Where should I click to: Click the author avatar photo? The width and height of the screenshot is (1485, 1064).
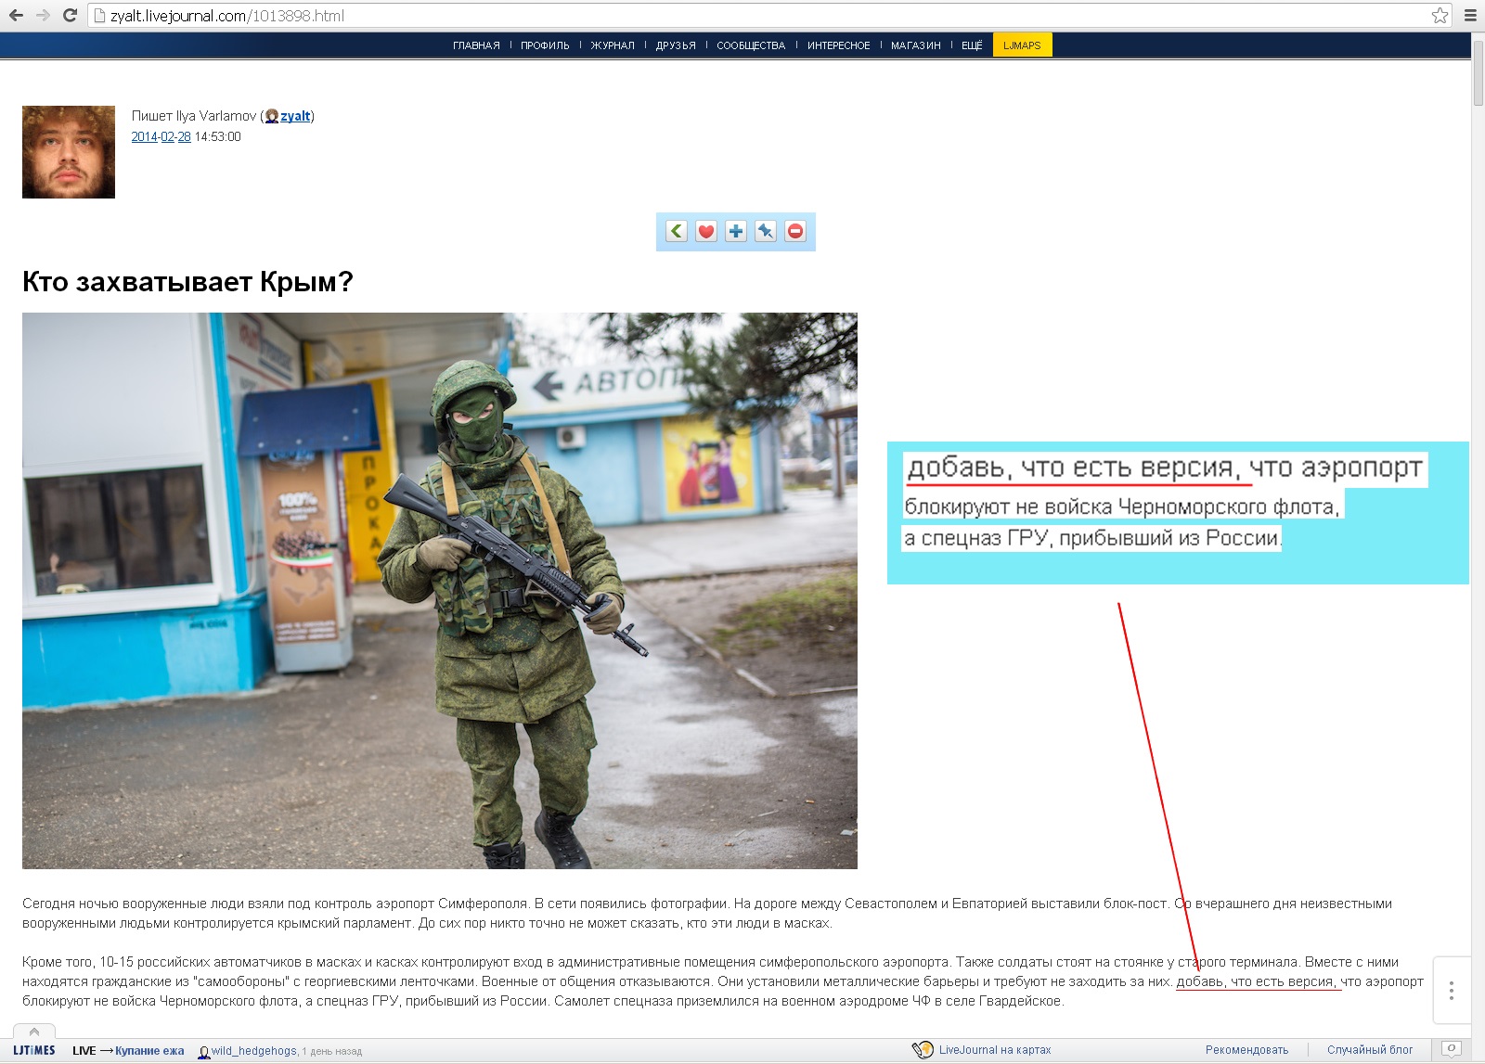point(69,152)
